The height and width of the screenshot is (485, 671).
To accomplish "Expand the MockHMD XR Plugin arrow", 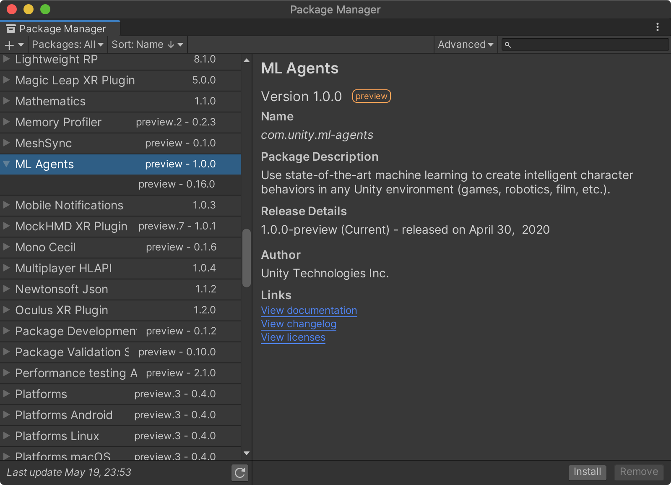I will pos(6,226).
